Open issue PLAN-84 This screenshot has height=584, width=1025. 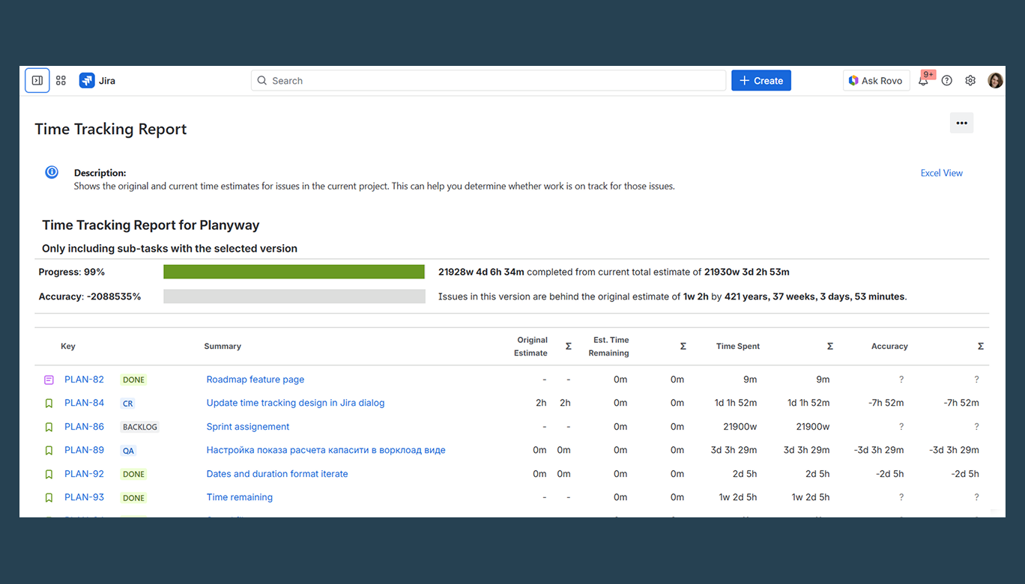click(84, 403)
